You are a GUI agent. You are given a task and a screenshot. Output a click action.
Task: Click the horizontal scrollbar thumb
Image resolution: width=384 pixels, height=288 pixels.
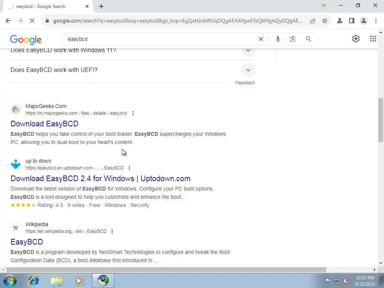[166, 270]
